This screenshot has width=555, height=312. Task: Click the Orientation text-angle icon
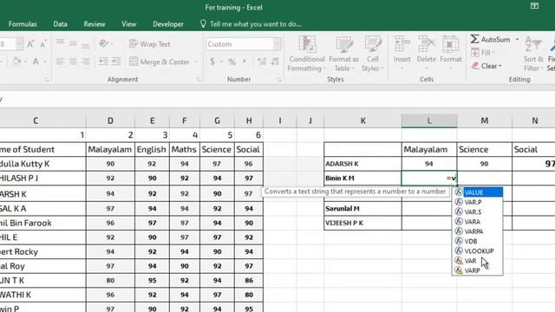(103, 43)
